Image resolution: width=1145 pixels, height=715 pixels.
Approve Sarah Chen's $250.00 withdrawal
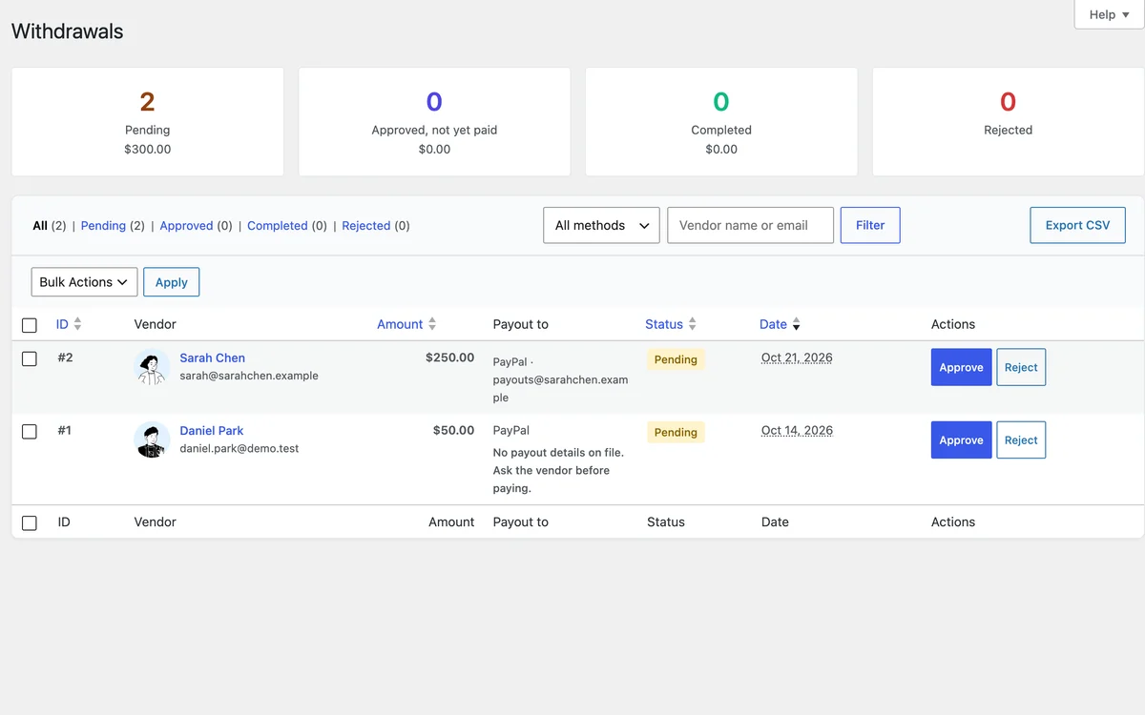coord(961,367)
